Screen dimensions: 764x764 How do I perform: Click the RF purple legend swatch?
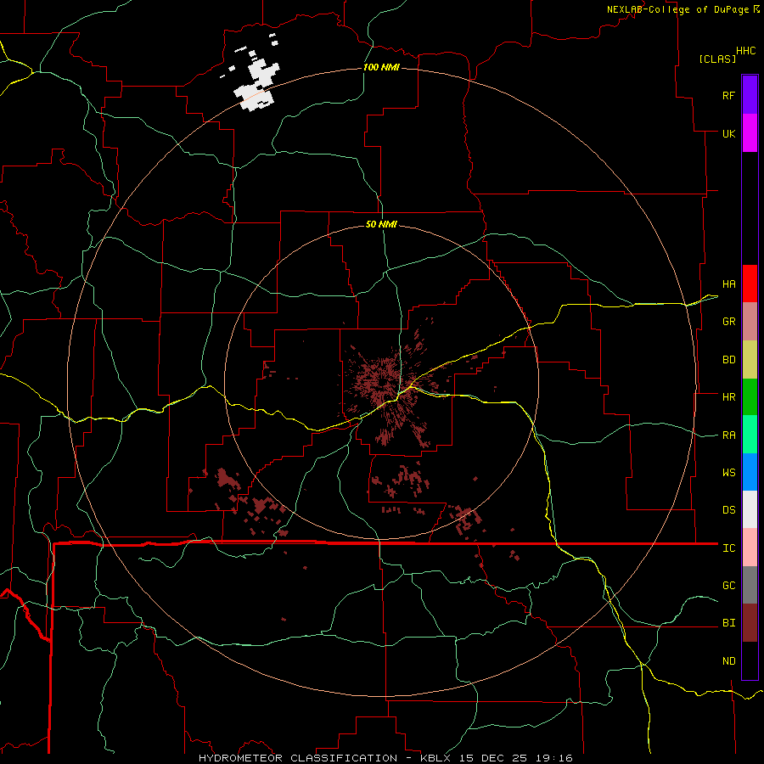pyautogui.click(x=750, y=95)
